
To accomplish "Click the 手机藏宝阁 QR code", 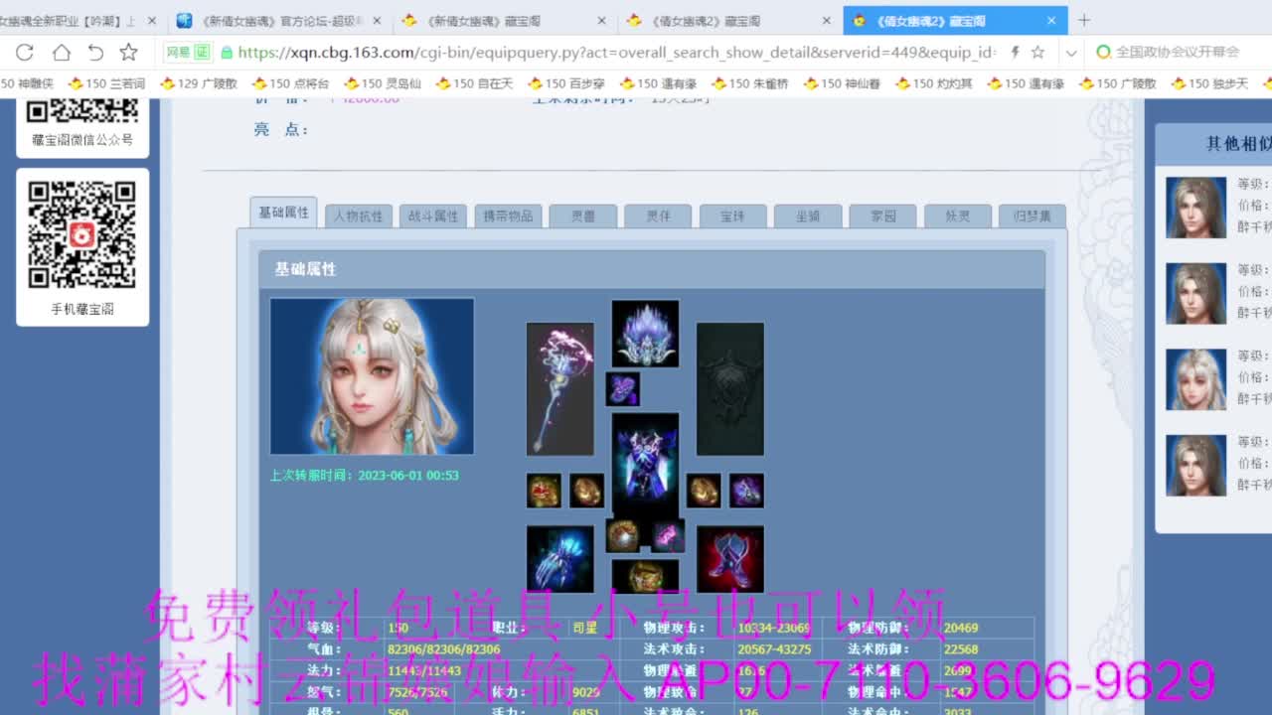I will coord(81,235).
